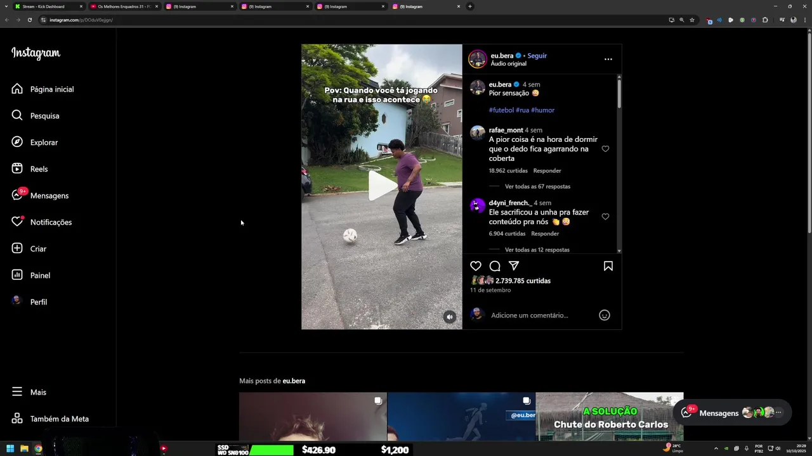The width and height of the screenshot is (812, 456).
Task: Go to Explorar in the sidebar
Action: click(x=36, y=142)
